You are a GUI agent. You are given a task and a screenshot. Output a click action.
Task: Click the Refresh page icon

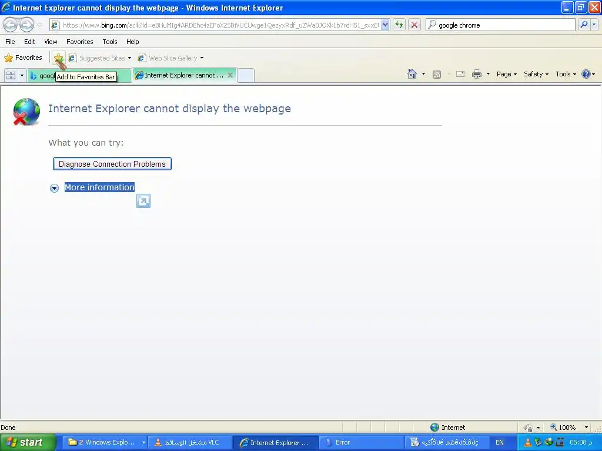coord(399,25)
